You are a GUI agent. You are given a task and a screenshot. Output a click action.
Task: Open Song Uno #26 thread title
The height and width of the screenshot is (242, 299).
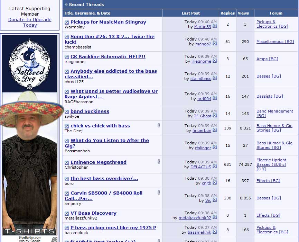coord(110,39)
